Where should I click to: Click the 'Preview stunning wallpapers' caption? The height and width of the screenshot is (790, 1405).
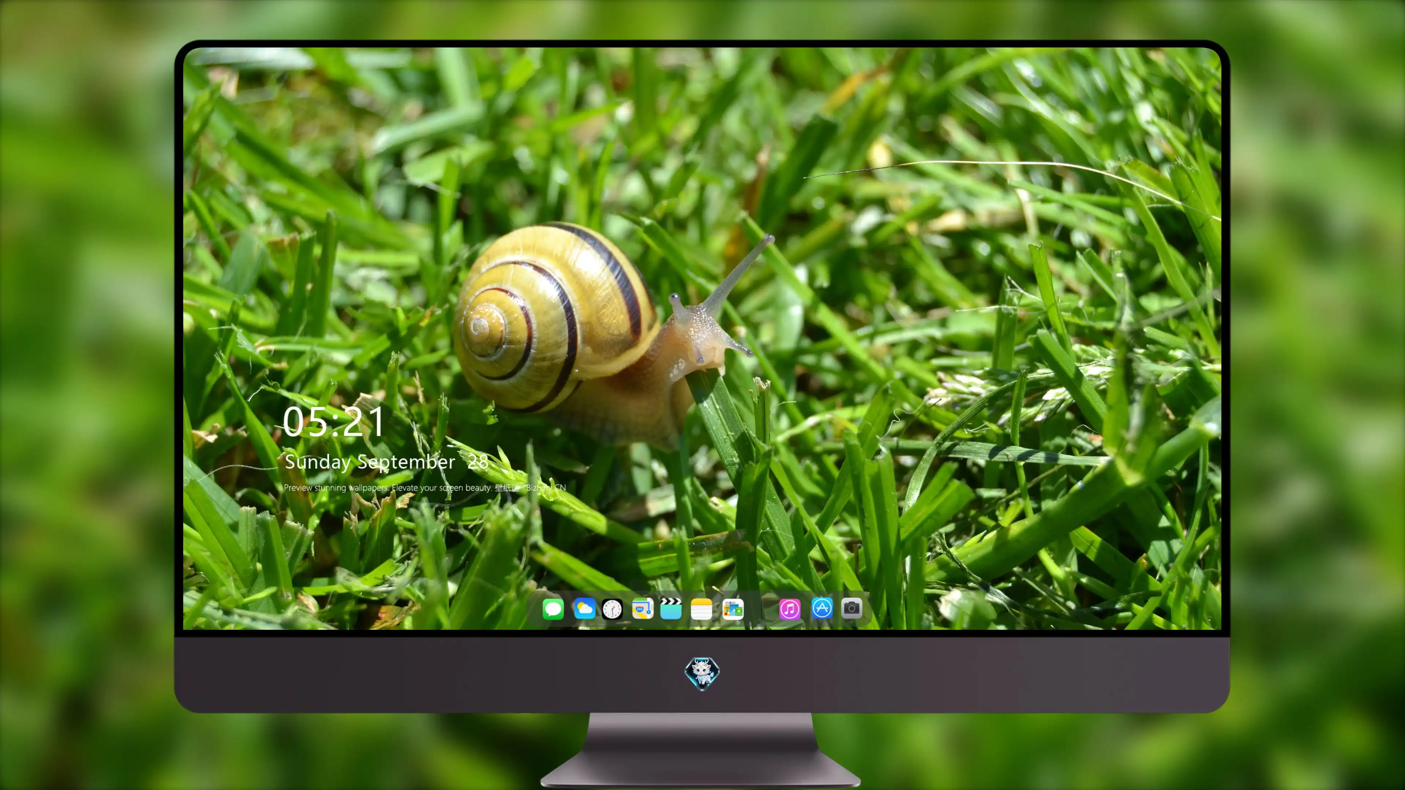click(x=425, y=488)
